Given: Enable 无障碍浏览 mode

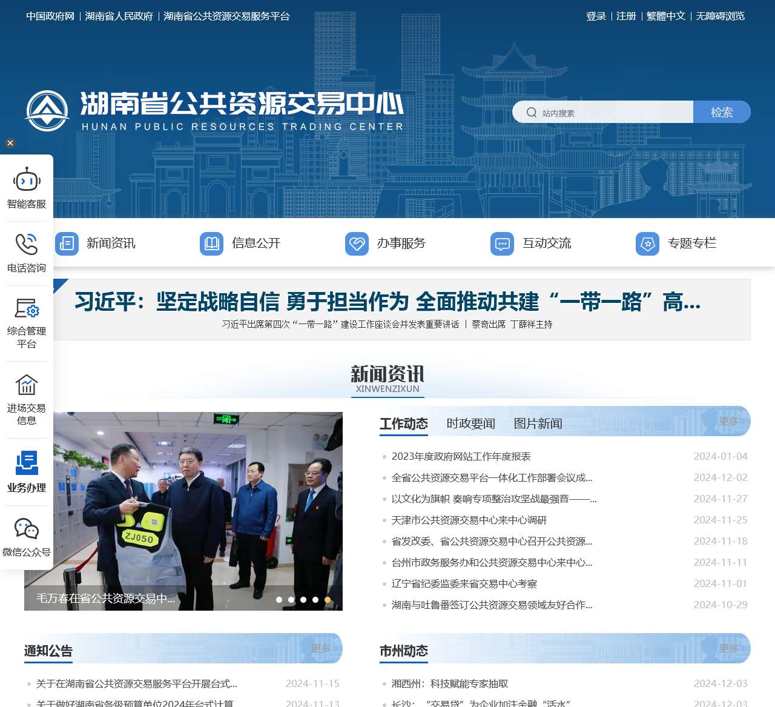Looking at the screenshot, I should click(721, 16).
